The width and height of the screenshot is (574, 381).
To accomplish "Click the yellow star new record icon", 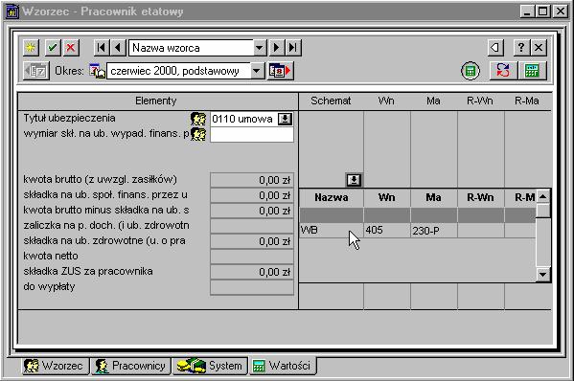I will click(x=31, y=48).
